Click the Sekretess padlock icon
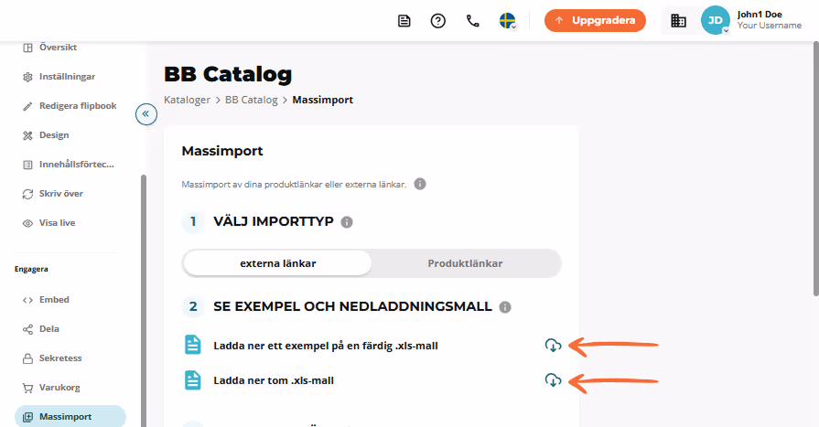 27,358
